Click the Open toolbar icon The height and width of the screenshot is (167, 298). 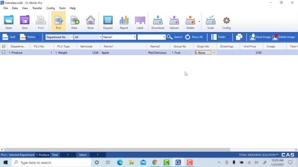pos(9,22)
